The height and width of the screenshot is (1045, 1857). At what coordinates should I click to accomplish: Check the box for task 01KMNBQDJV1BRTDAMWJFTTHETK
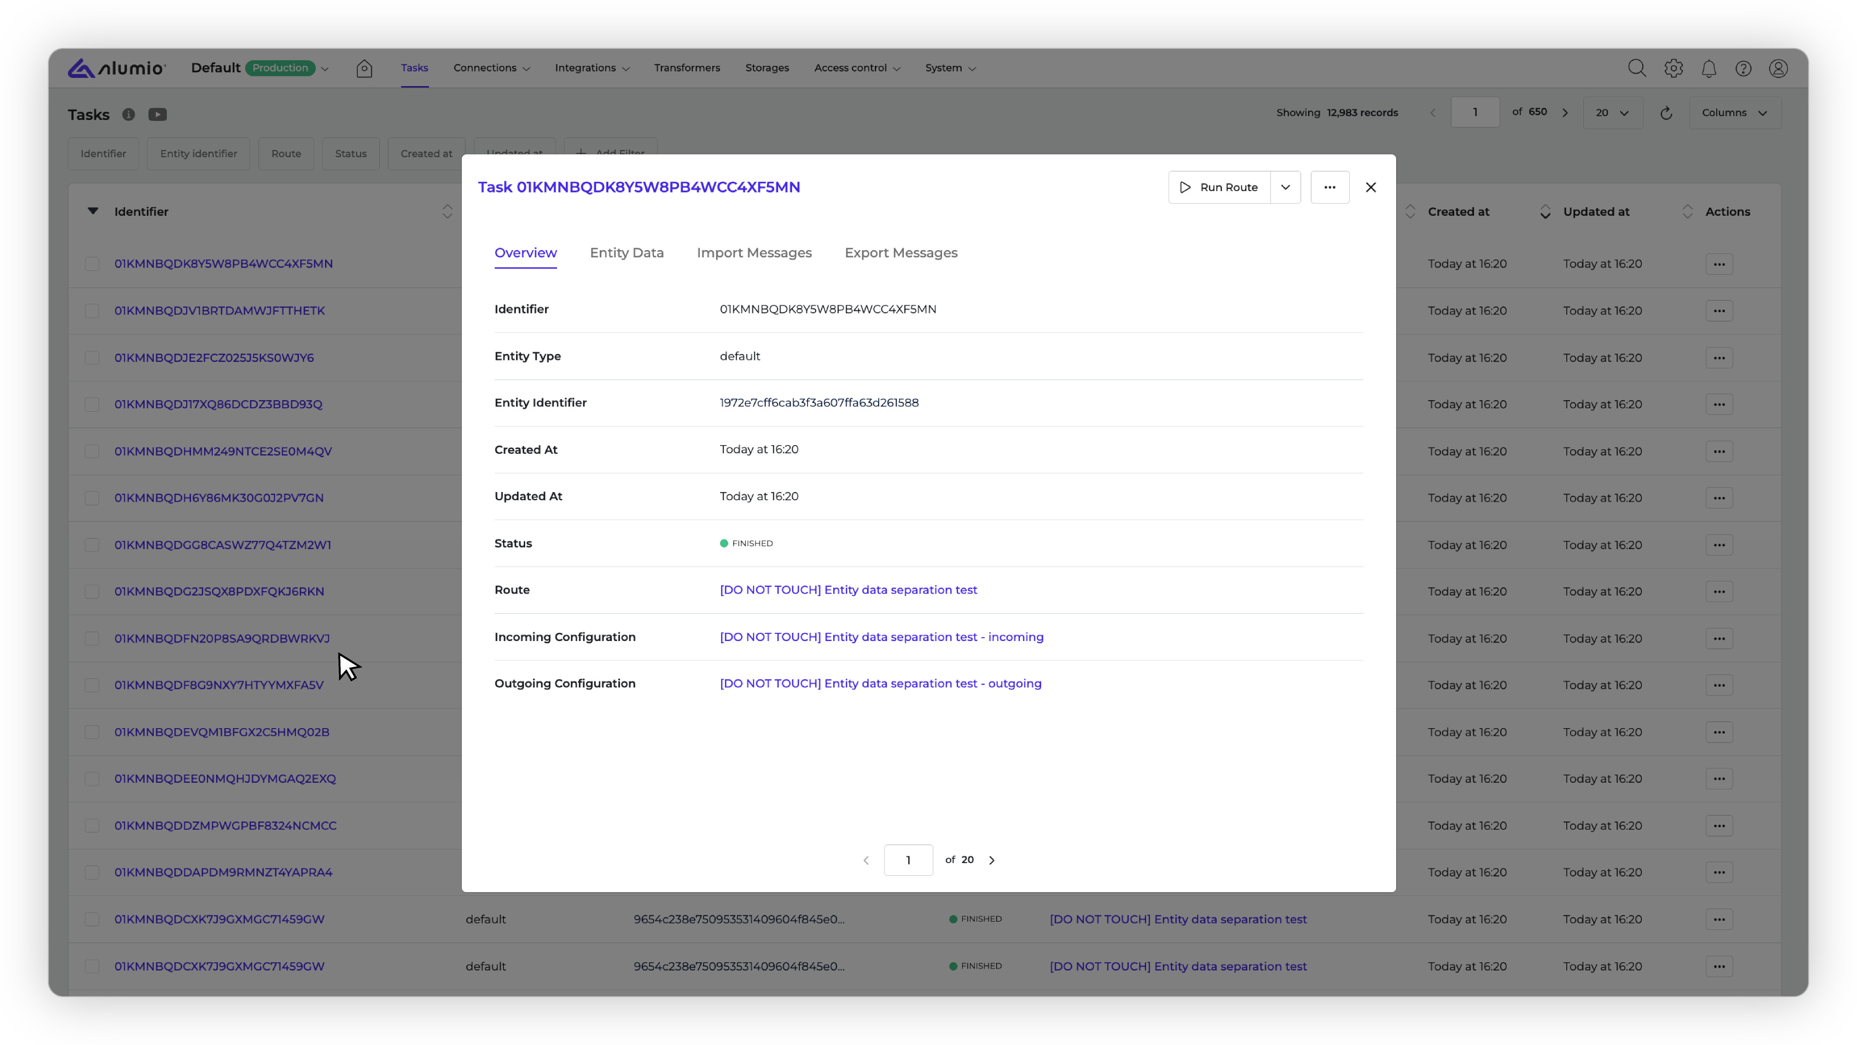(91, 311)
